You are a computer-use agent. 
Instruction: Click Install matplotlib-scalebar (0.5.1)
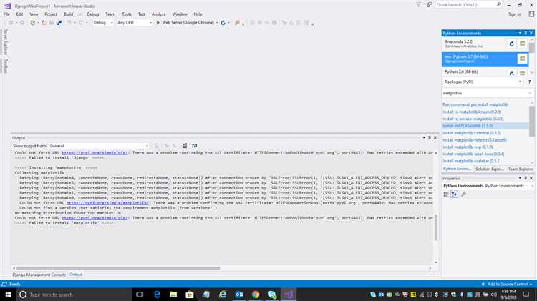point(472,161)
